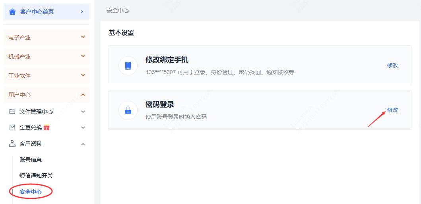The height and width of the screenshot is (204, 421).
Task: Click the right arrow on 客户中心首页
Action: 82,12
